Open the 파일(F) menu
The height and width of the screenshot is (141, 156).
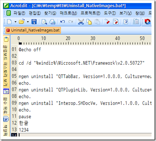click(x=19, y=13)
